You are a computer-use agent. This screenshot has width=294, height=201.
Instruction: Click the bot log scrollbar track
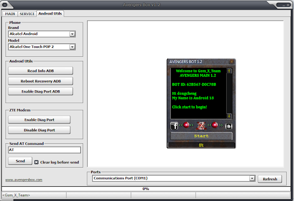[229, 93]
